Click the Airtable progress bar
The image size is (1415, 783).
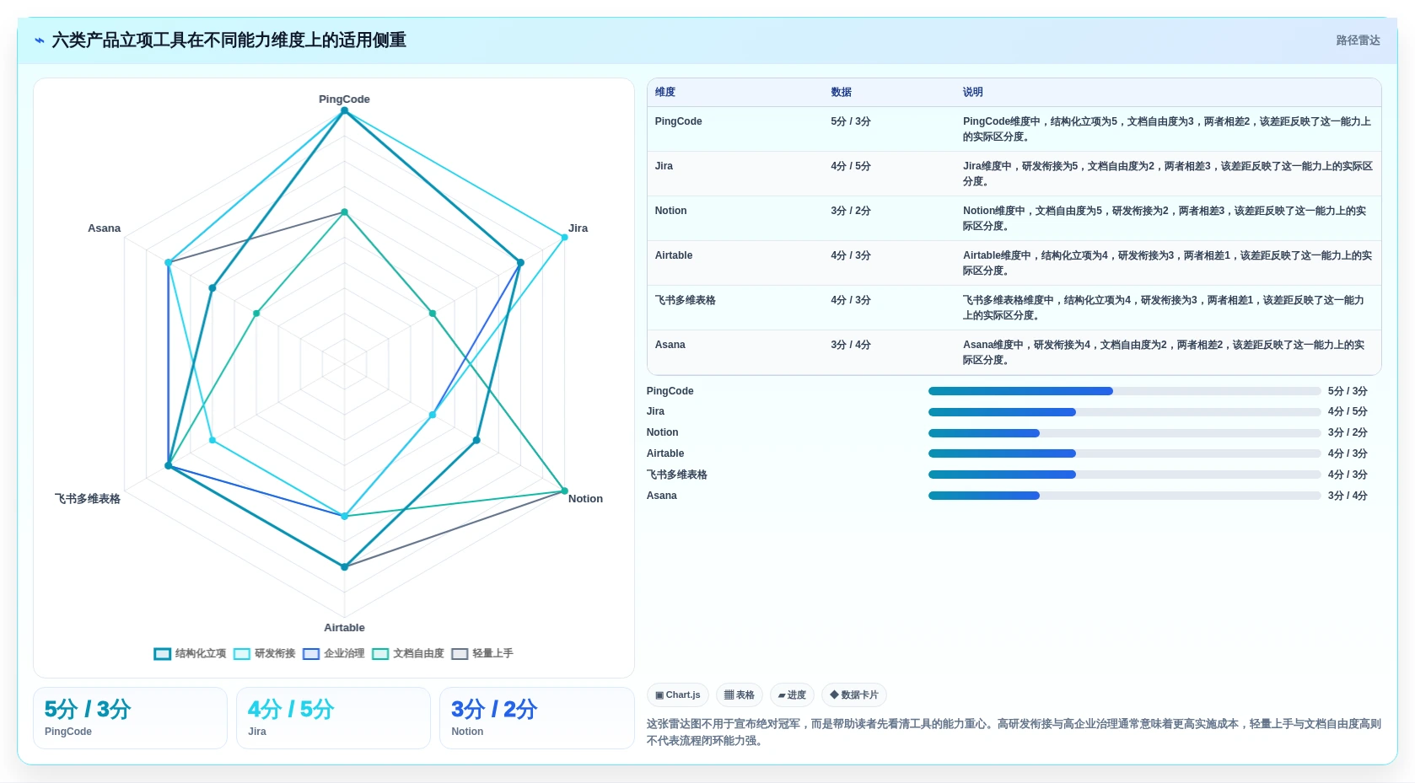tap(1124, 453)
